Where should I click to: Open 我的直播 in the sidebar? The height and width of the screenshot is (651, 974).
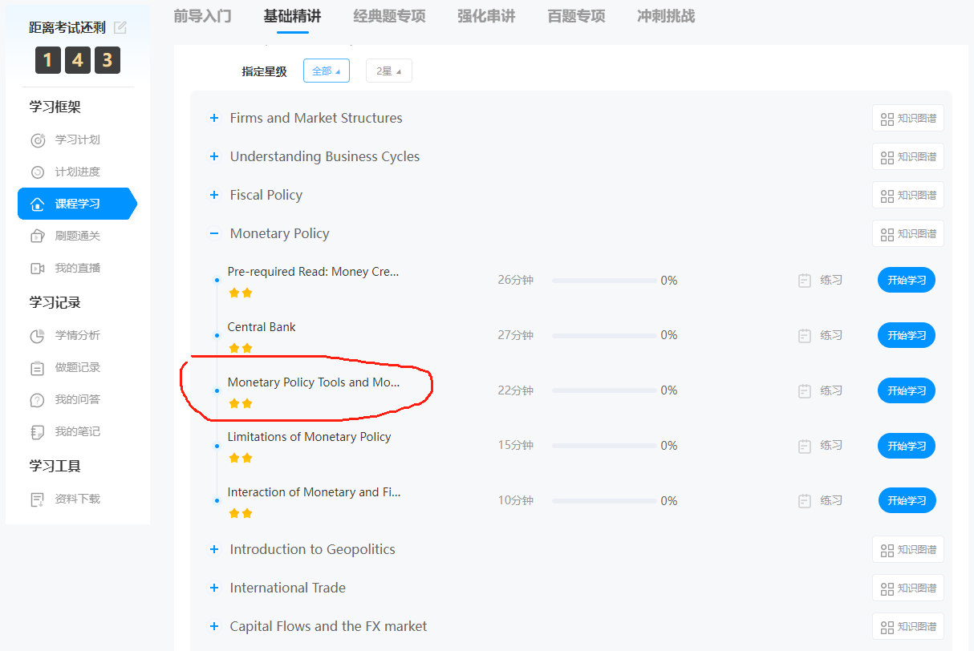76,268
